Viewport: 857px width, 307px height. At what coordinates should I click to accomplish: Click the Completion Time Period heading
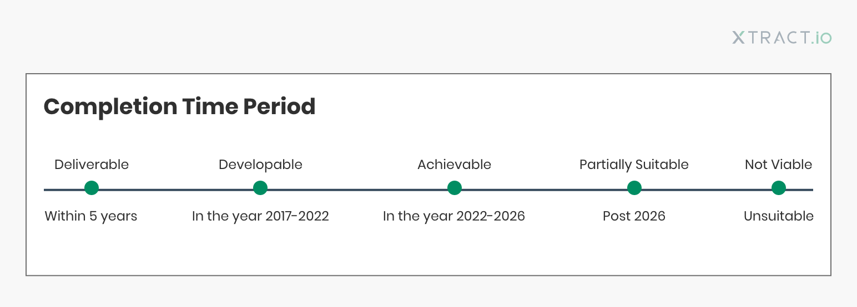pyautogui.click(x=180, y=106)
